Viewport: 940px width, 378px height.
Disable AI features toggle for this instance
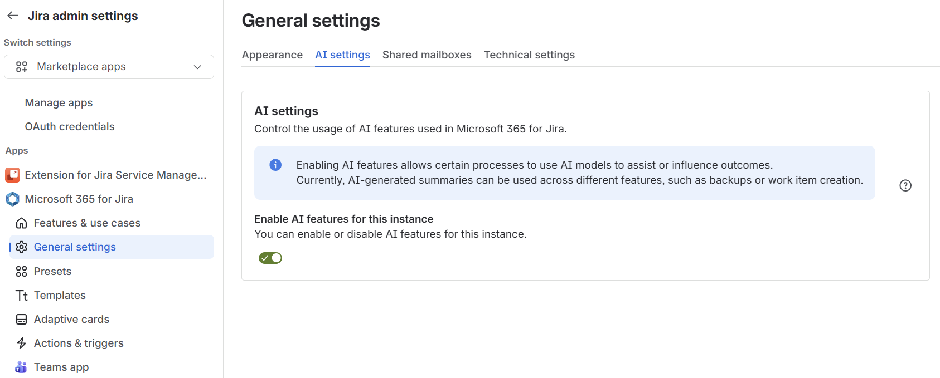coord(270,258)
